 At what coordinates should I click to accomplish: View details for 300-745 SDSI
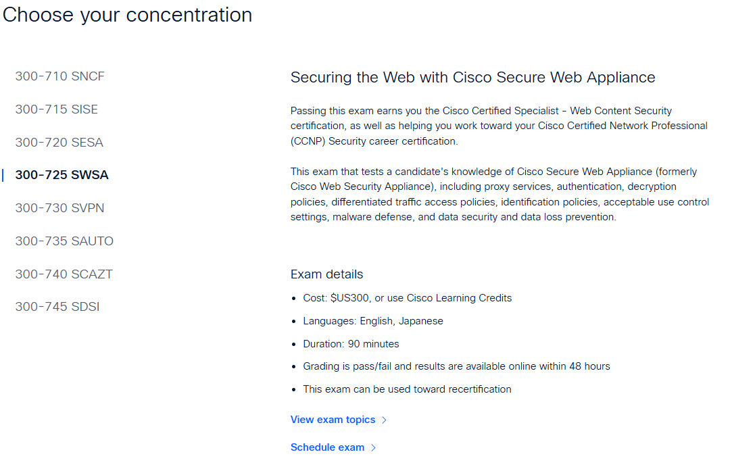(57, 306)
